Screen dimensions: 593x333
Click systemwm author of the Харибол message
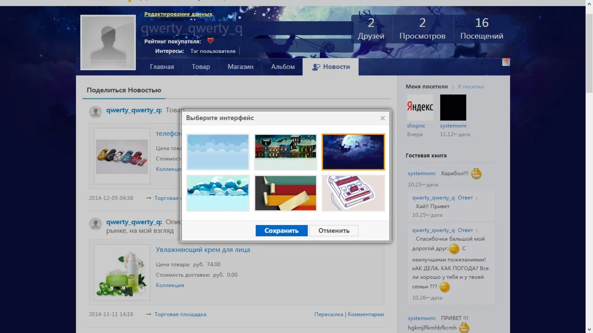point(422,173)
